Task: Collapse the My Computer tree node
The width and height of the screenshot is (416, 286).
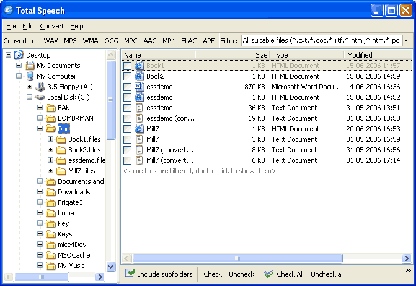Action: (19, 76)
